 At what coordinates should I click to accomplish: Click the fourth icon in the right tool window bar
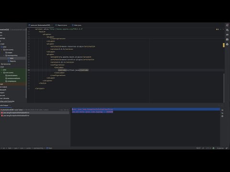click(x=227, y=40)
